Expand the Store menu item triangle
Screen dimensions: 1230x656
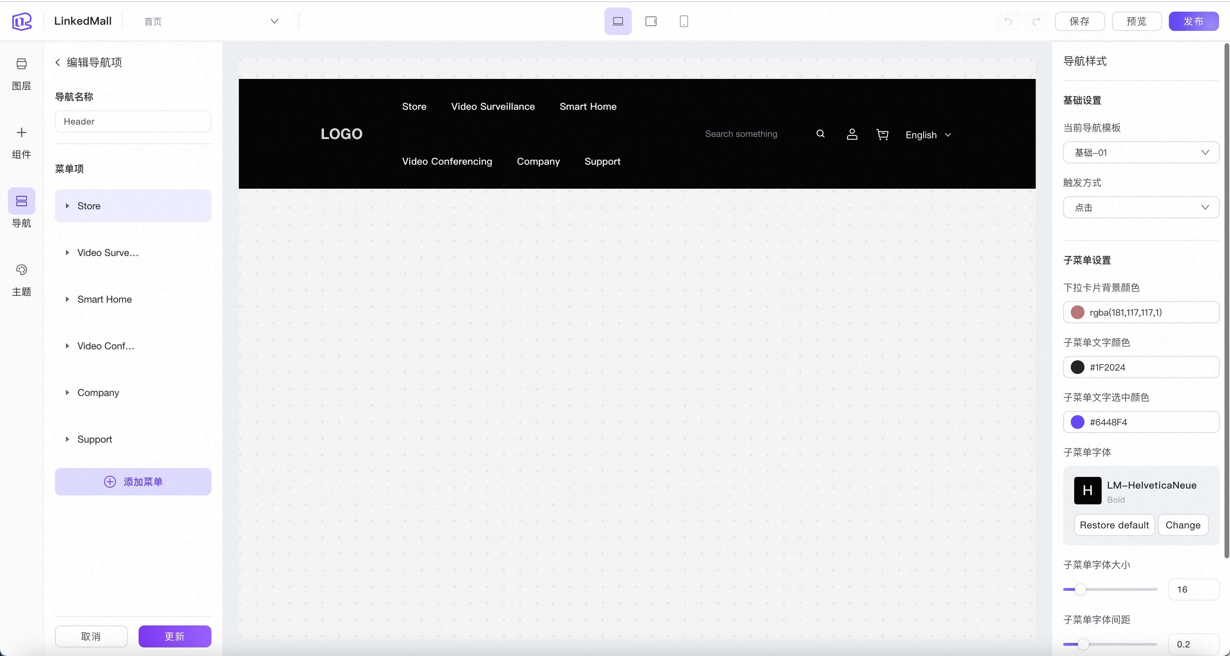(67, 206)
